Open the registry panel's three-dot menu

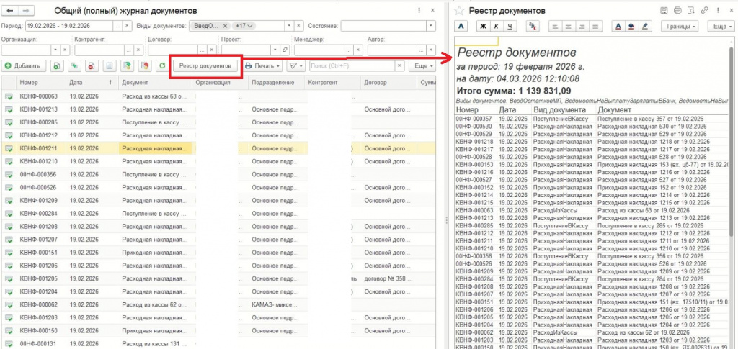pos(718,10)
